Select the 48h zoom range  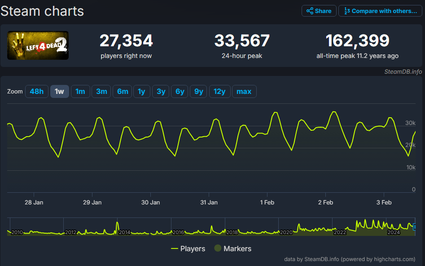(x=37, y=92)
